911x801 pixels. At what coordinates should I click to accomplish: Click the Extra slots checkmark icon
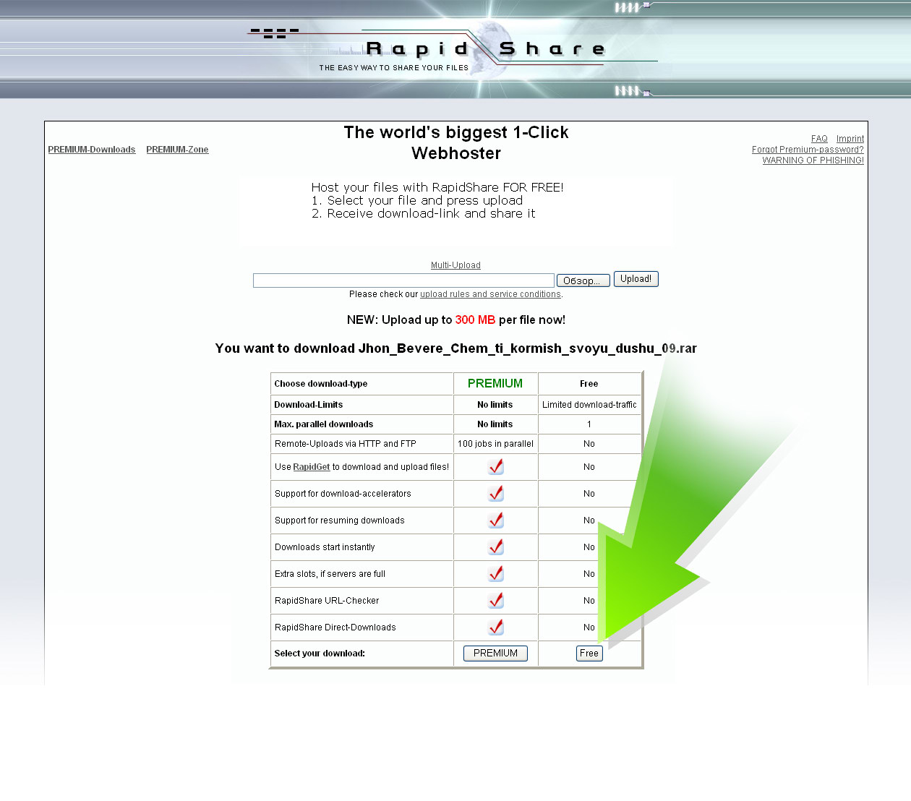(496, 574)
